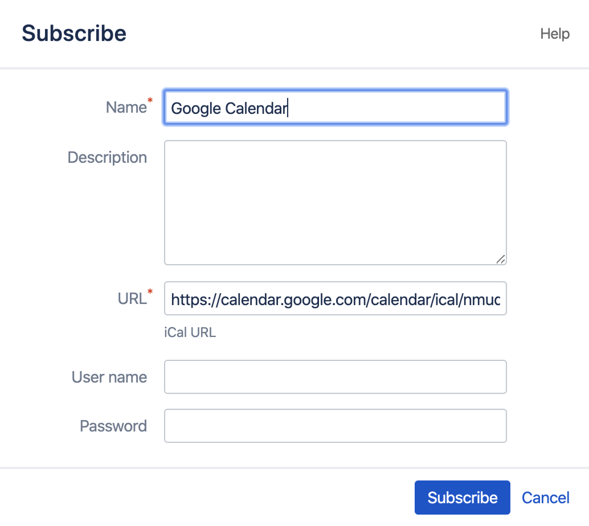This screenshot has height=526, width=589.
Task: Click the iCal URL hint text
Action: (x=190, y=332)
